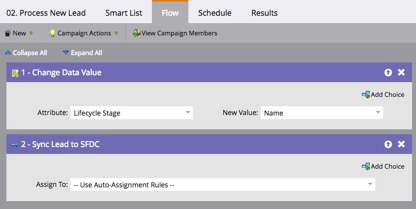The height and width of the screenshot is (209, 416).
Task: Move Change Data Value step up
Action: coord(388,73)
